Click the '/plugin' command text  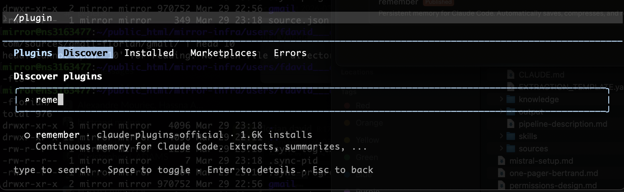(33, 18)
